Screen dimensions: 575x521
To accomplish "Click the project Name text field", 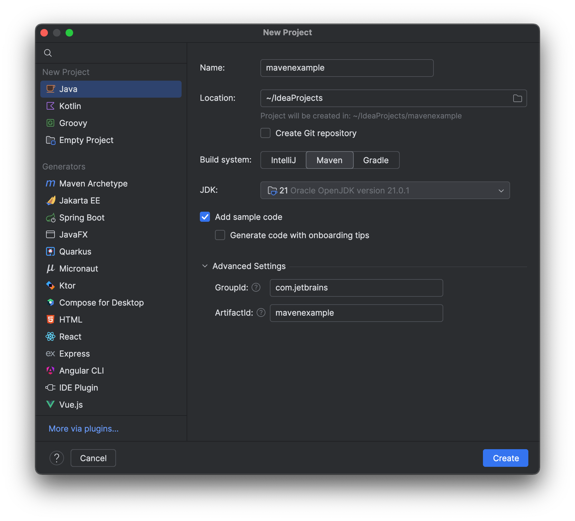I will [347, 68].
